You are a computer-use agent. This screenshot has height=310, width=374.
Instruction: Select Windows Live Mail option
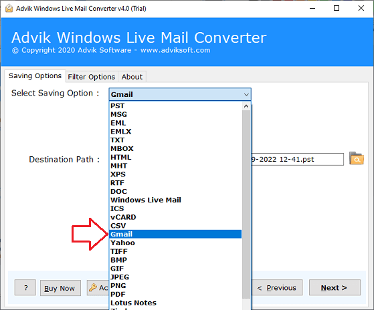(x=175, y=200)
